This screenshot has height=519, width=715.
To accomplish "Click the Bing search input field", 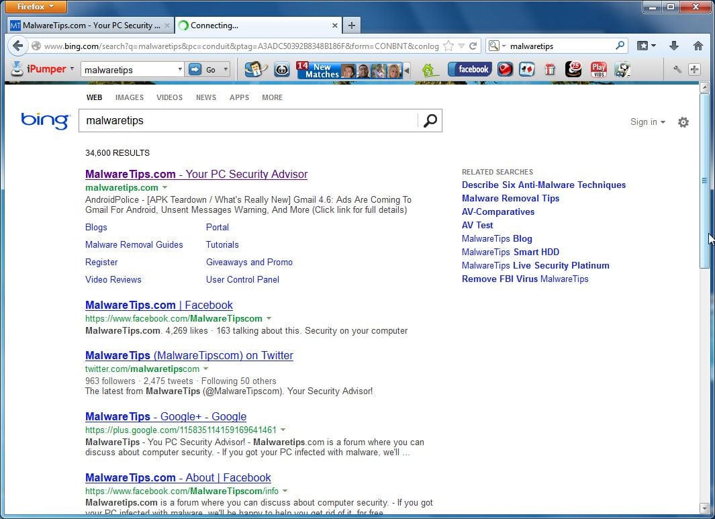I will pyautogui.click(x=248, y=120).
